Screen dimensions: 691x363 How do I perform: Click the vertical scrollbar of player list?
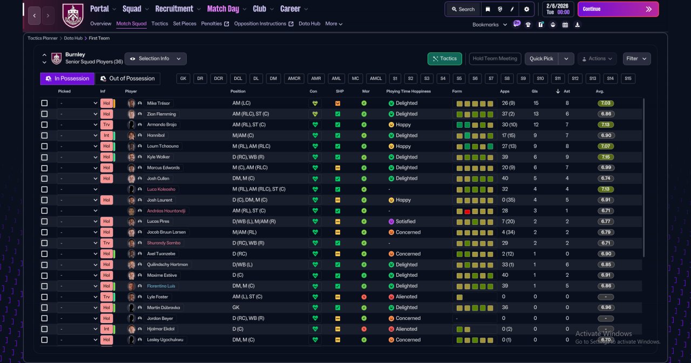click(x=644, y=178)
